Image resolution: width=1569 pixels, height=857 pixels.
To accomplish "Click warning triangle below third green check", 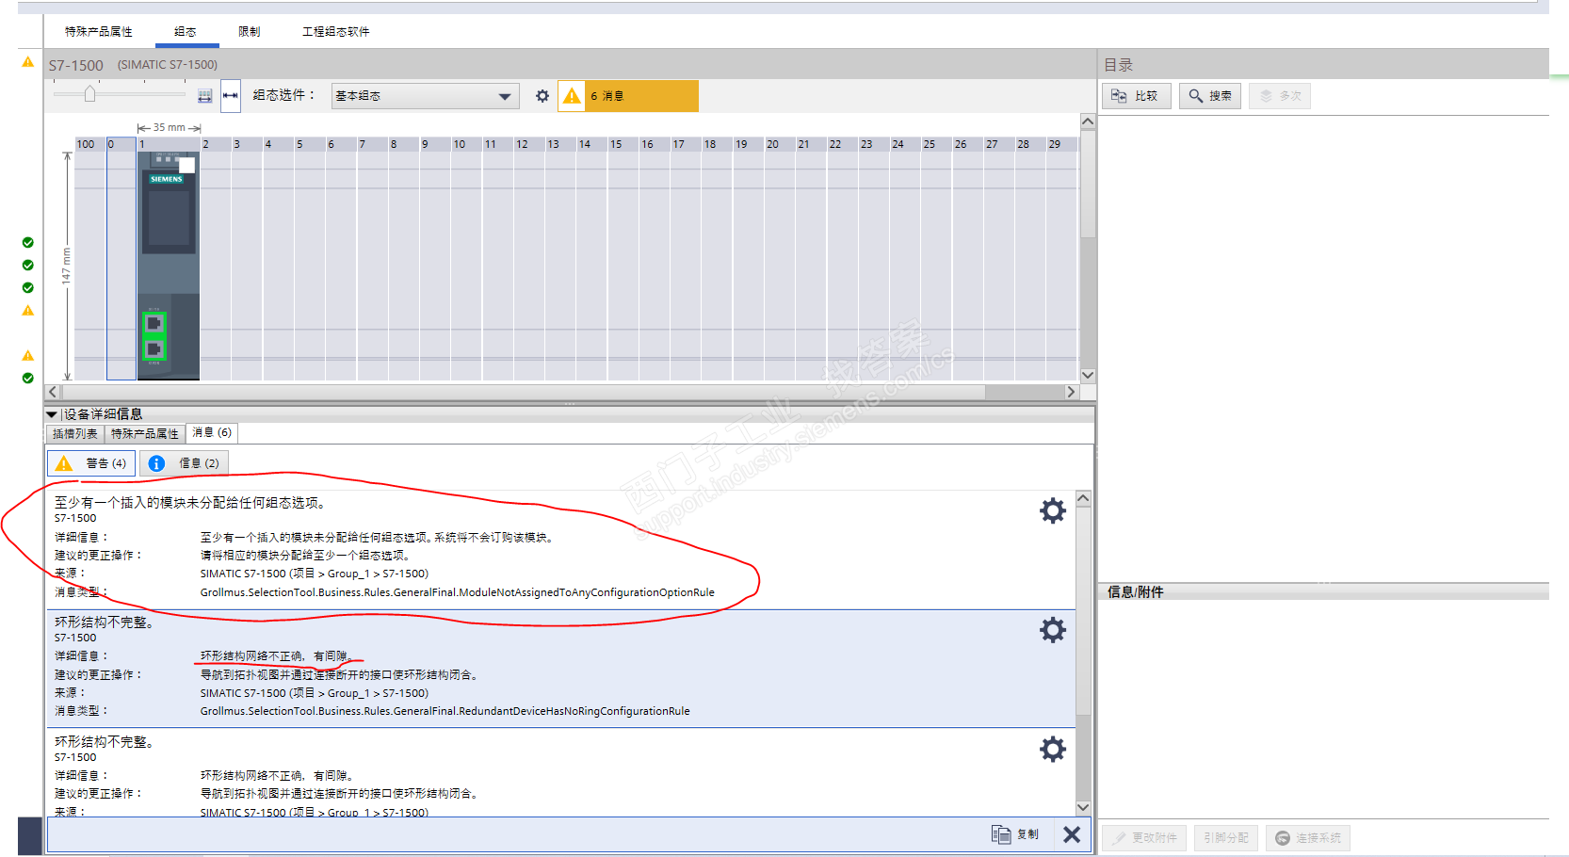I will (x=27, y=310).
